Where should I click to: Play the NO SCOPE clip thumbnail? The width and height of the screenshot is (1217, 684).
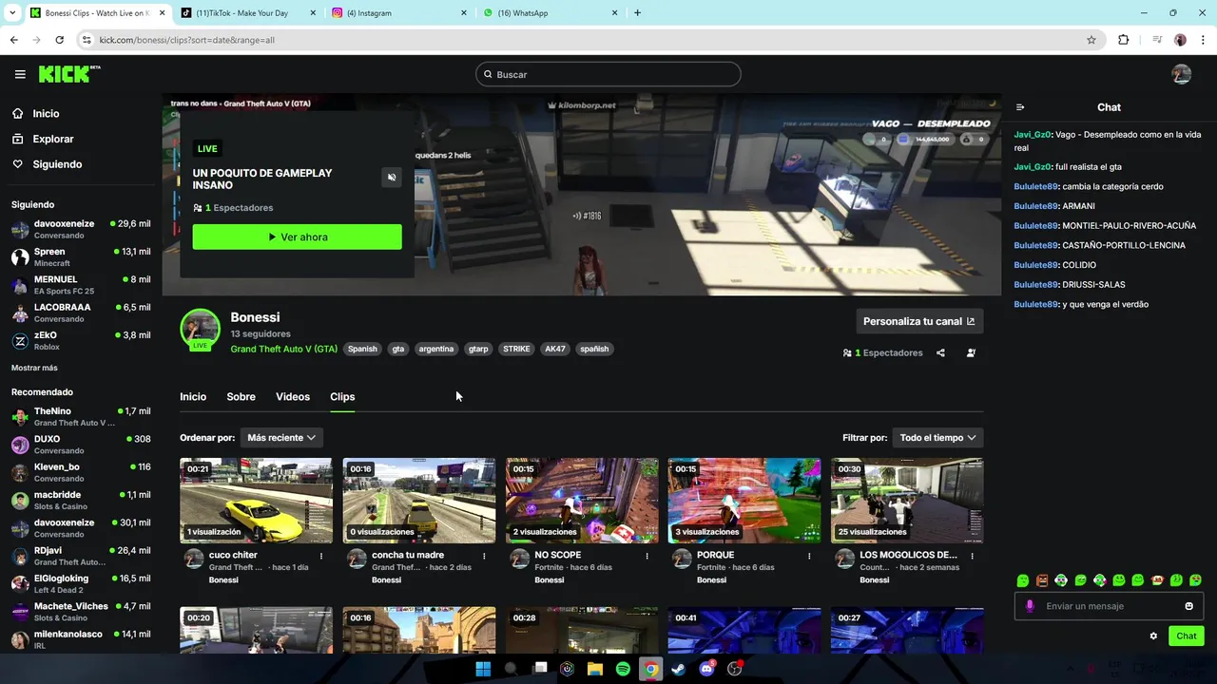(582, 501)
